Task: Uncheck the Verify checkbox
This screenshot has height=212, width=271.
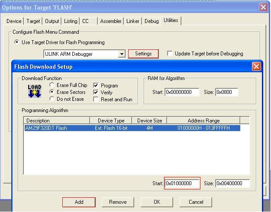Action: [x=96, y=93]
